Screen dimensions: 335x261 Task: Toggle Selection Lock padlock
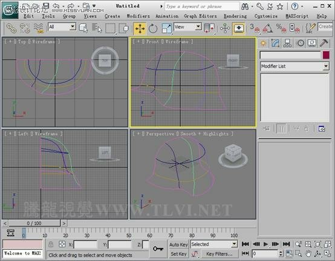pyautogui.click(x=51, y=244)
